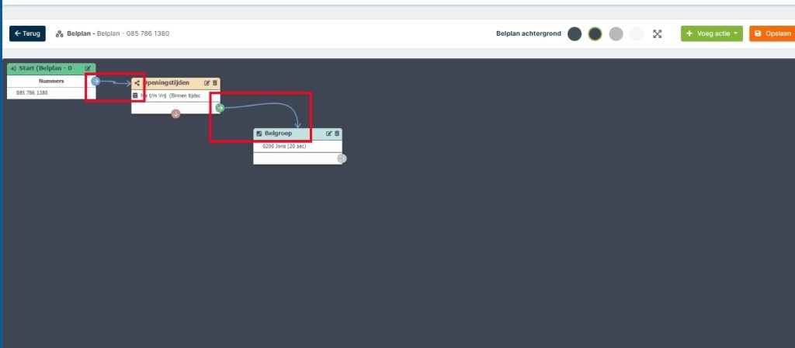Screen dimensions: 795x348
Task: Delete the Belgroep block
Action: [337, 134]
